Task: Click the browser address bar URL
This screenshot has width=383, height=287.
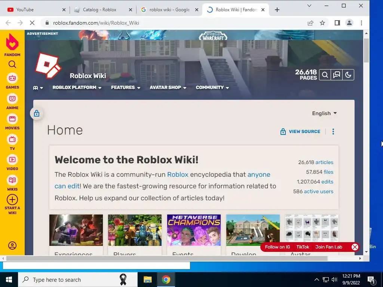Action: click(x=96, y=23)
